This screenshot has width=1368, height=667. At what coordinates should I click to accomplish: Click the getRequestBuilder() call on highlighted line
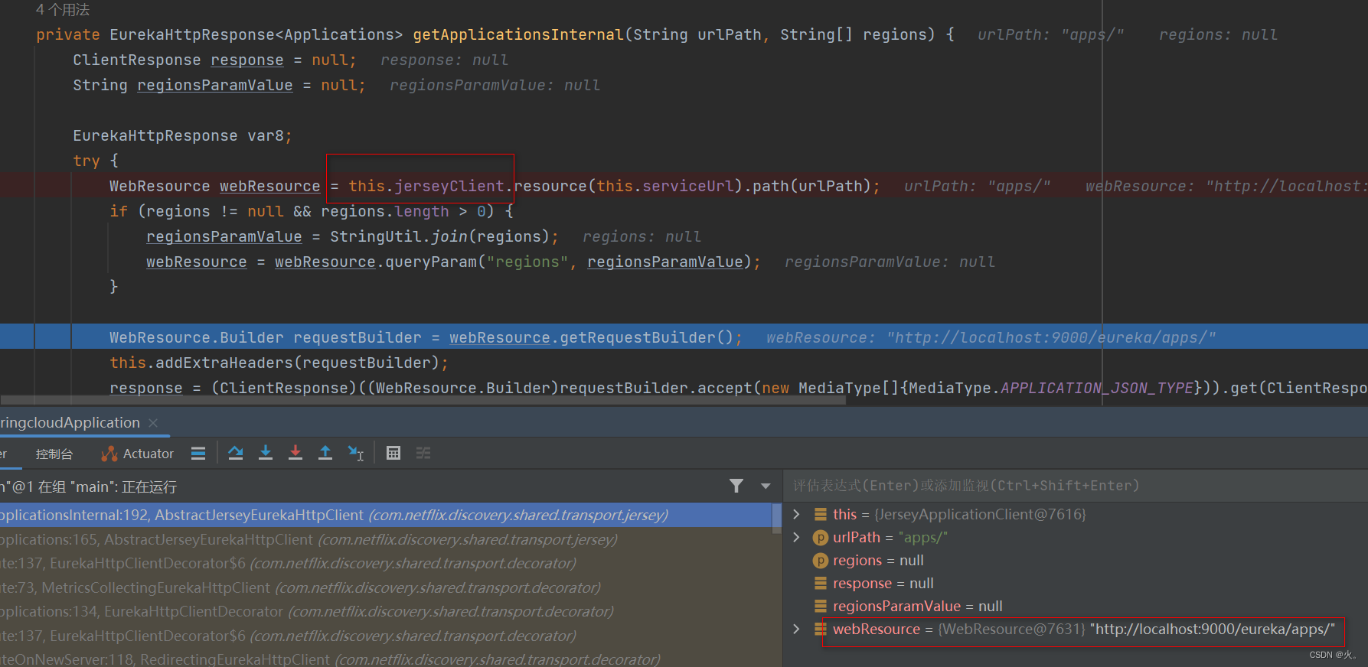click(646, 337)
